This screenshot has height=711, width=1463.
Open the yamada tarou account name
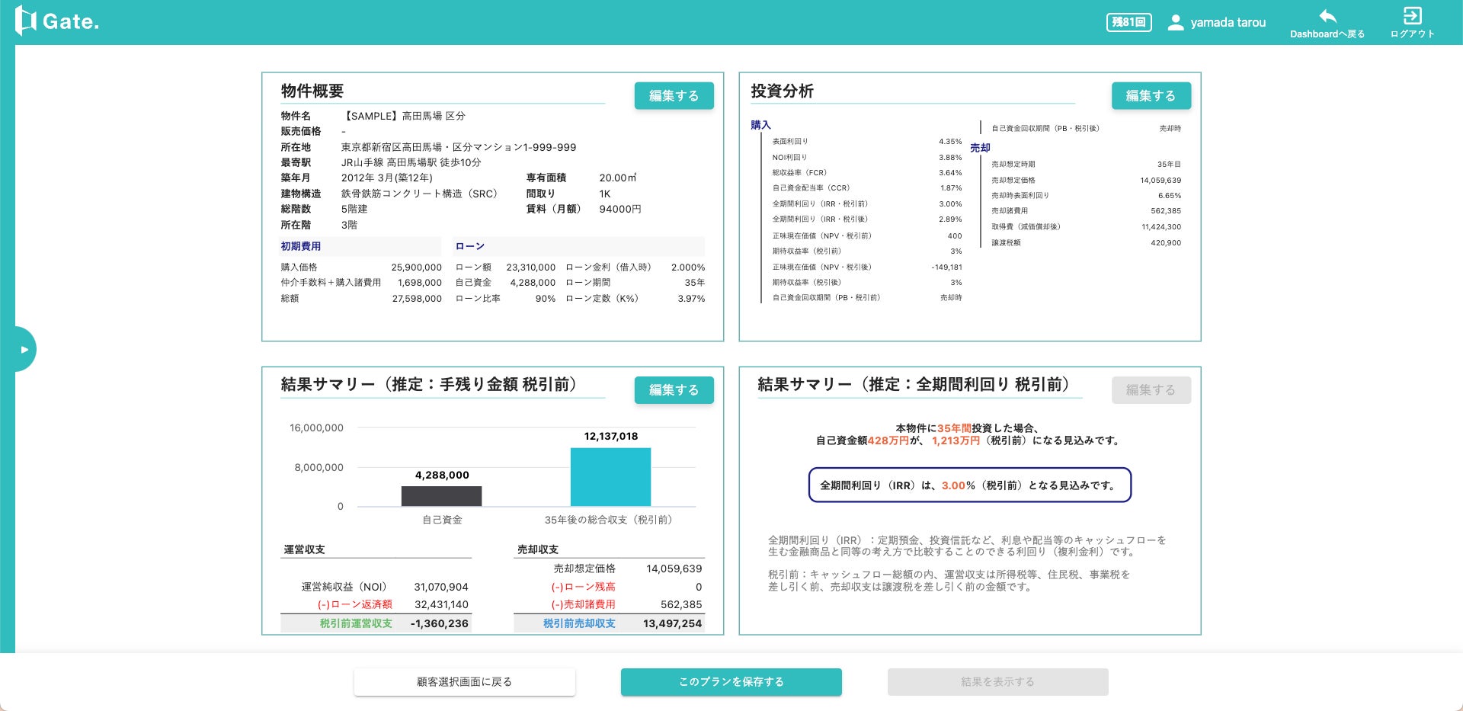1228,23
